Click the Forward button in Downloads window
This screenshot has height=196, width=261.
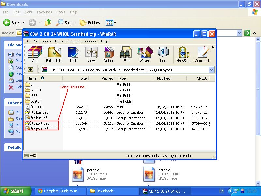(x=32, y=23)
